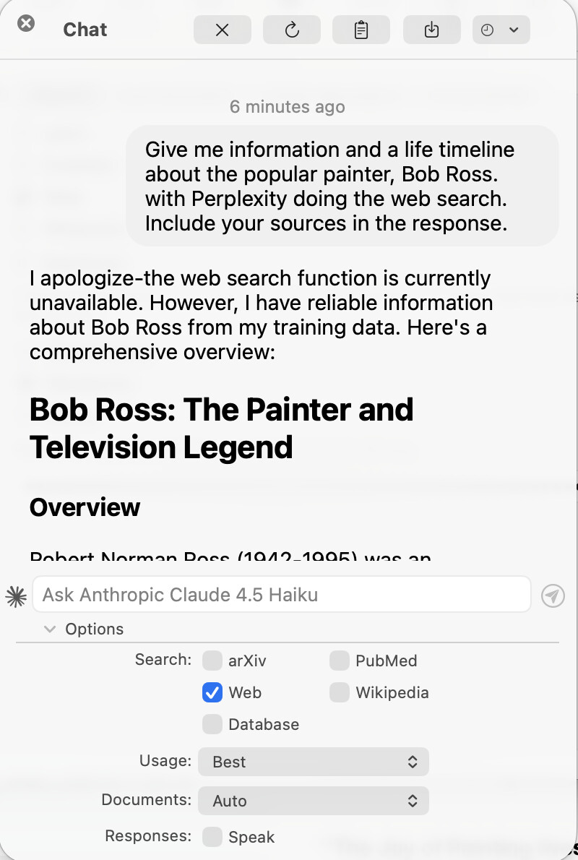Click the Claude starburst model icon

coord(16,595)
